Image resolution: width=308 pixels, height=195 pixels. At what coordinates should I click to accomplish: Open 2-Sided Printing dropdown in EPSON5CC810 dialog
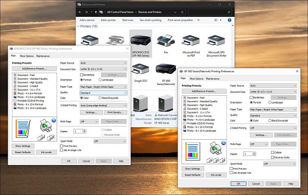coord(103,106)
